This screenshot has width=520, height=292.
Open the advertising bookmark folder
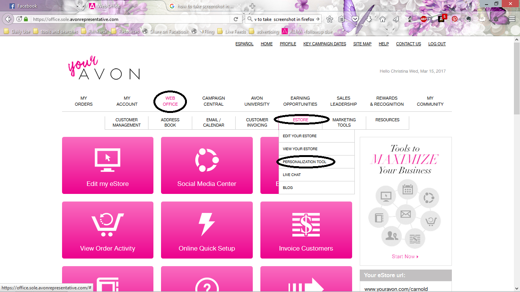(264, 32)
